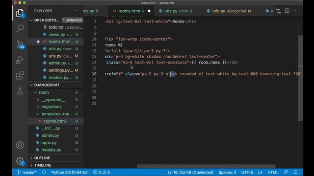This screenshot has width=314, height=176.
Task: Collapse the Open Editors section
Action: click(31, 21)
